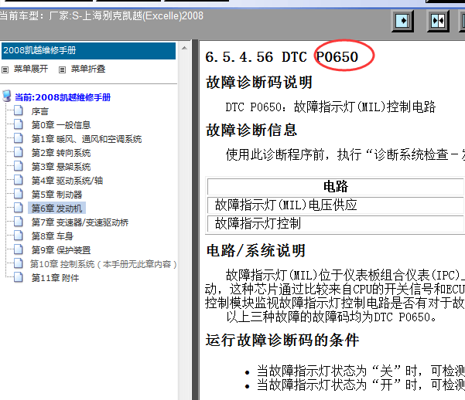Expand all menus via 菜单展开
The height and width of the screenshot is (400, 465).
tap(31, 69)
